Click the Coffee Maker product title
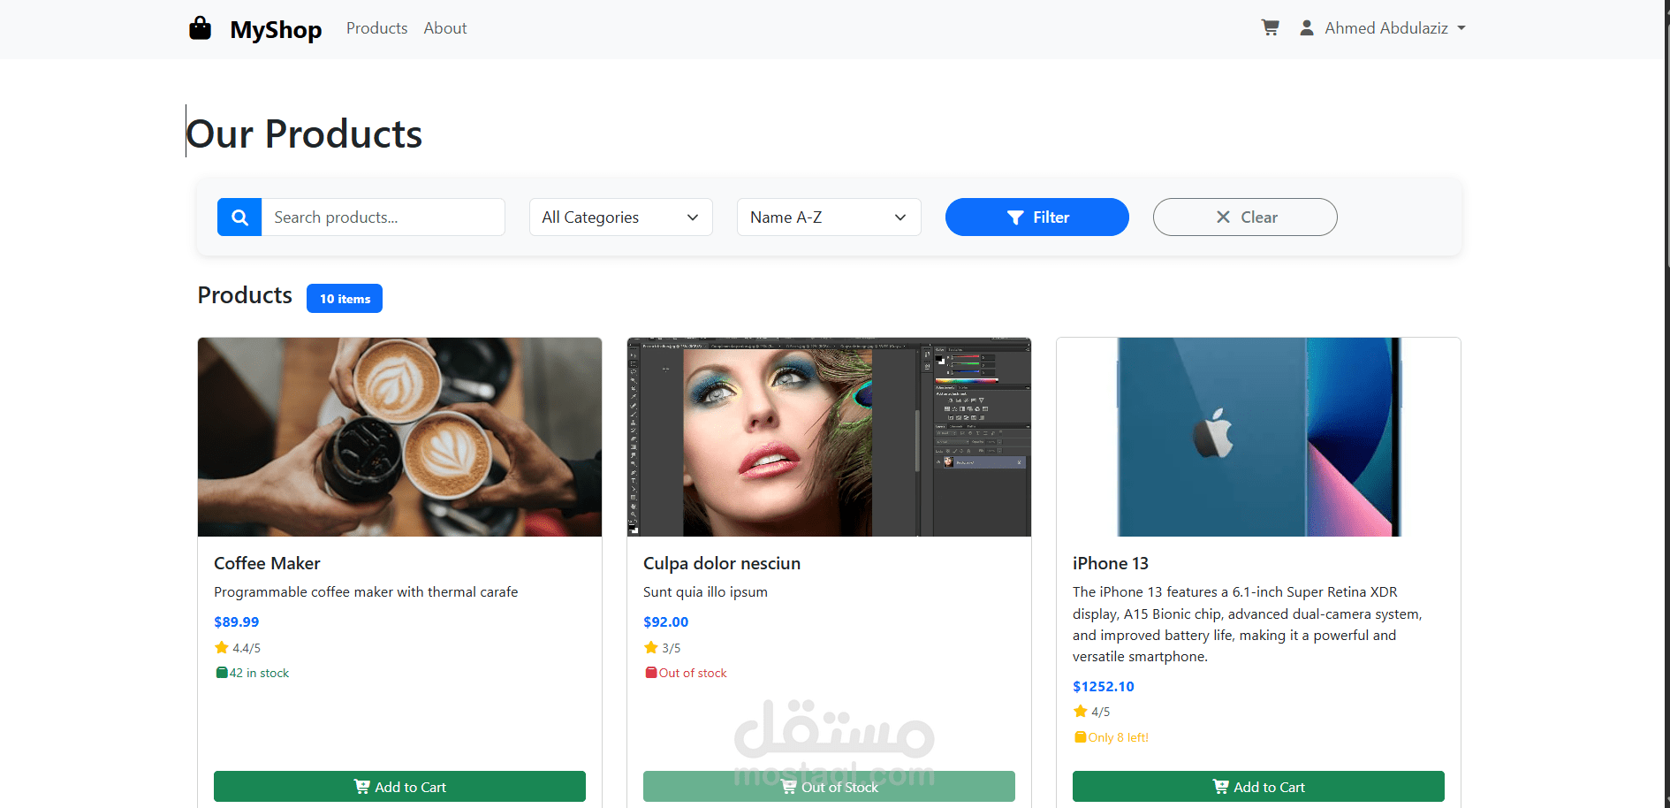The image size is (1670, 808). (x=267, y=563)
